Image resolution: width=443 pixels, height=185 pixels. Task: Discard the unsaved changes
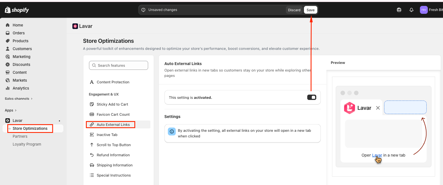click(294, 10)
